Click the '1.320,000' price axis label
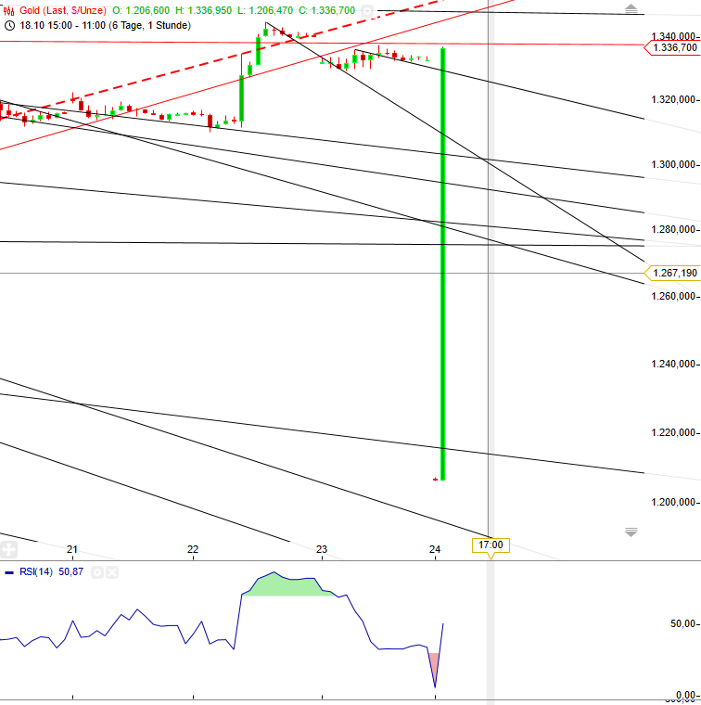The width and height of the screenshot is (701, 705). 673,99
